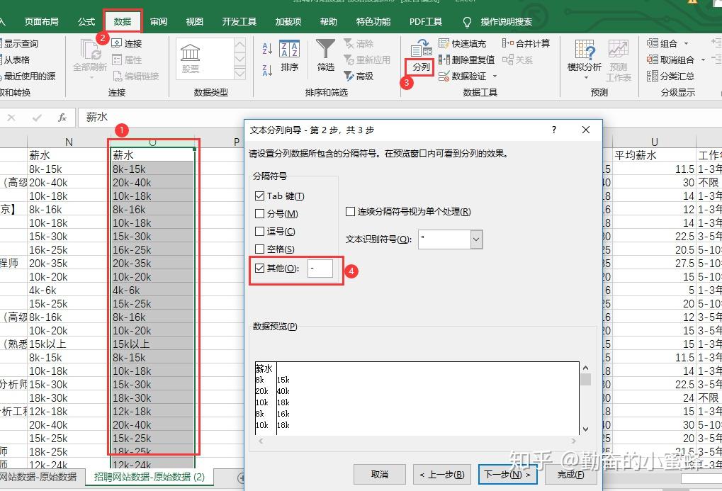Click the 股票 stocks data type icon
This screenshot has width=722, height=491.
(x=190, y=53)
